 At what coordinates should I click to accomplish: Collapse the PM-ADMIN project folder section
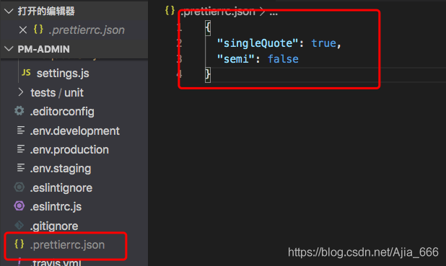[x=9, y=49]
